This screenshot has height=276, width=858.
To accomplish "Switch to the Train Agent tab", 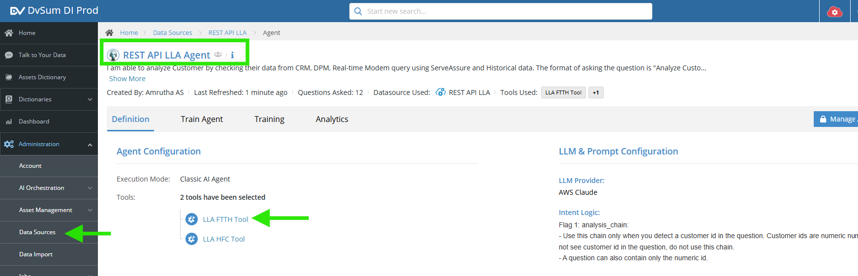I will click(202, 119).
